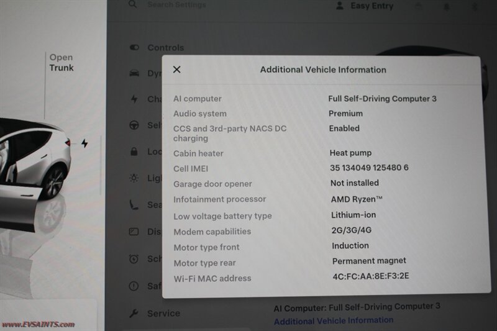Tap the Safety warning icon

134,286
